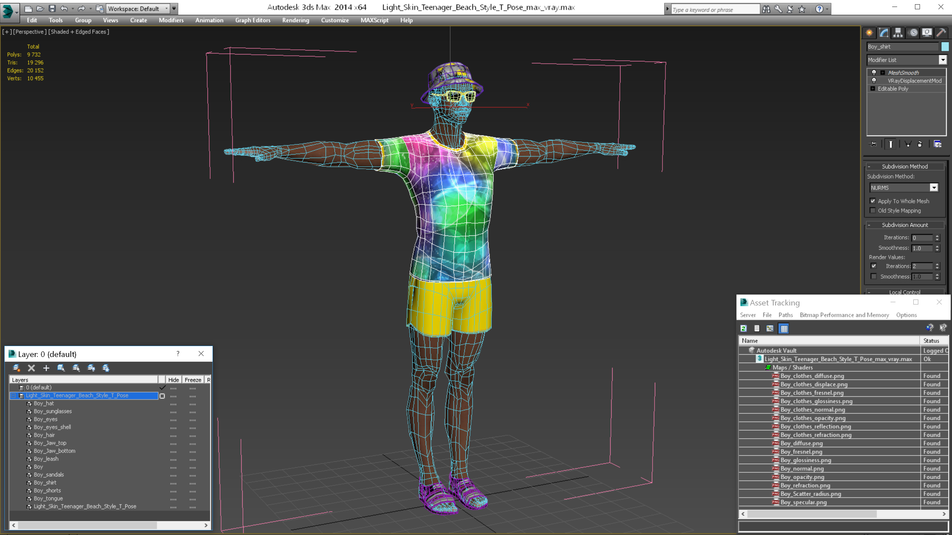The width and height of the screenshot is (952, 535).
Task: Toggle MeshSmooth modifier lightbulb
Action: tap(874, 73)
